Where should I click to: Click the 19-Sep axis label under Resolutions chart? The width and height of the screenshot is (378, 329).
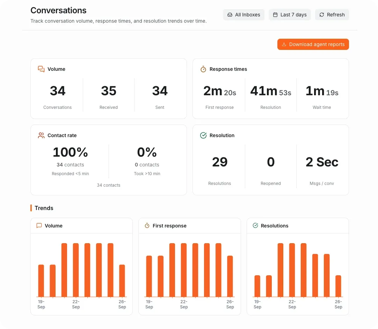click(257, 304)
